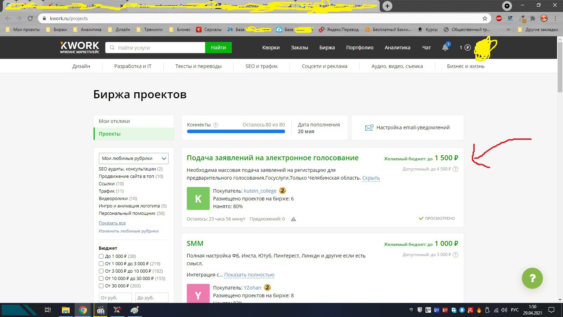563x317 pixels.
Task: Click the browser back arrow
Action: point(8,18)
